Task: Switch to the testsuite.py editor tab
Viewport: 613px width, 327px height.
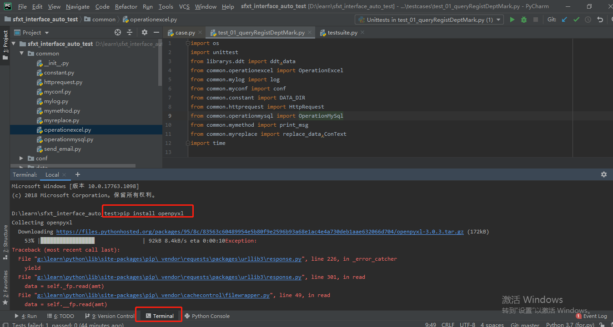Action: coord(342,33)
